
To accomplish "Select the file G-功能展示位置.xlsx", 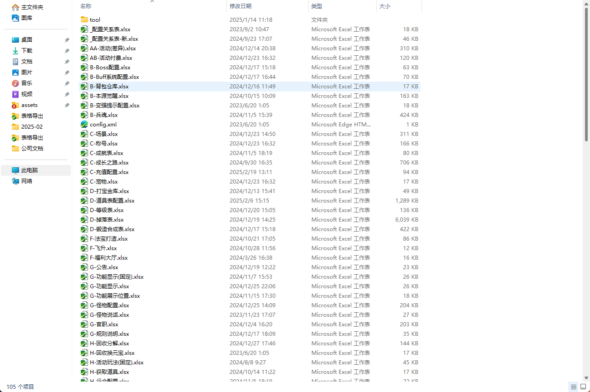I will click(115, 295).
